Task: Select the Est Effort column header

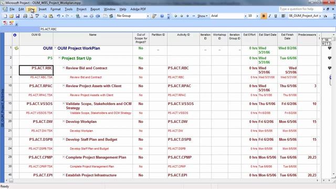Action: [249, 39]
